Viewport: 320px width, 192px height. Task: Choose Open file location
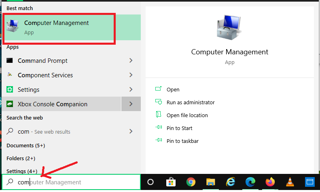[x=187, y=115]
